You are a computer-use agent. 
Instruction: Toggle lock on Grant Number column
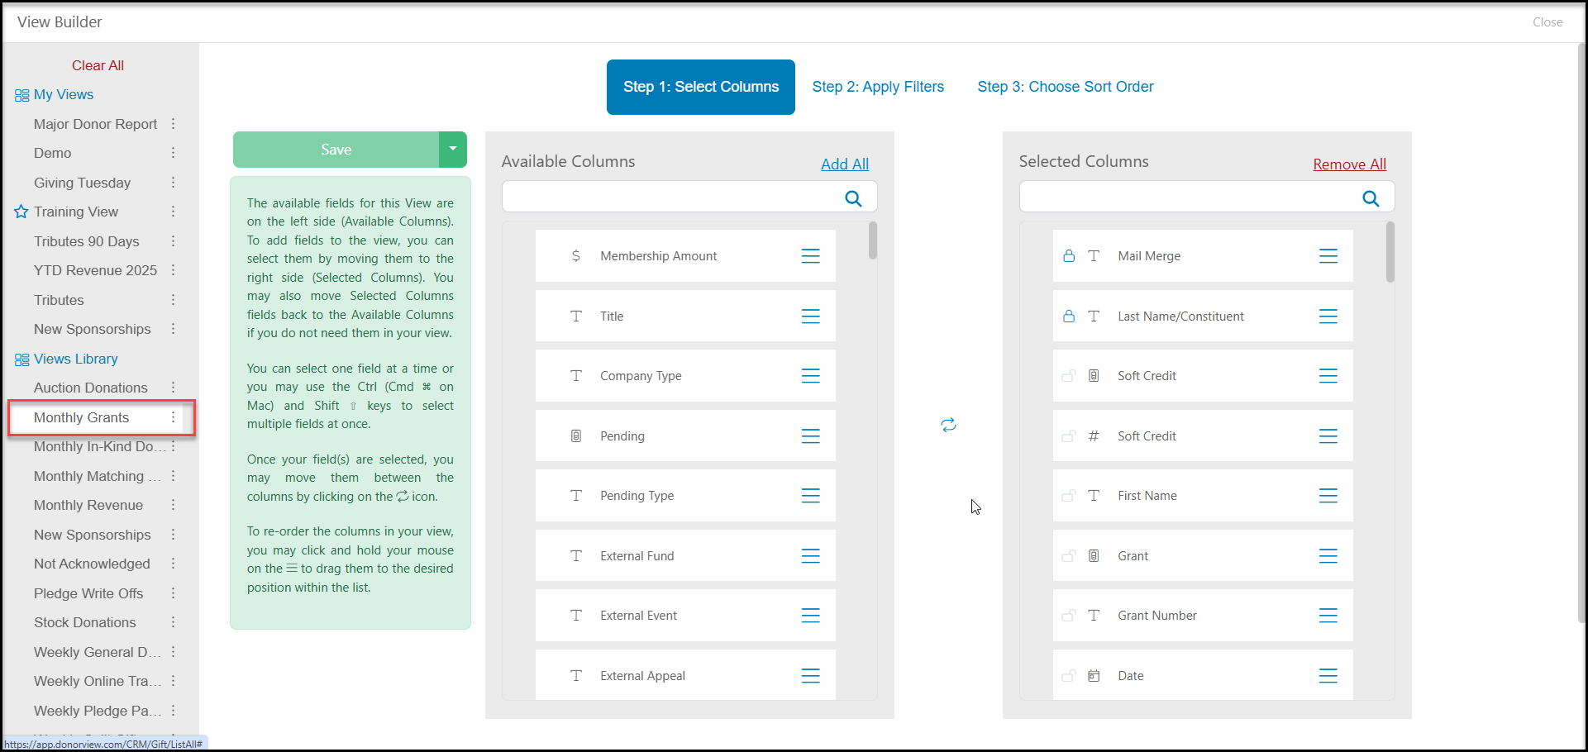[x=1068, y=616]
